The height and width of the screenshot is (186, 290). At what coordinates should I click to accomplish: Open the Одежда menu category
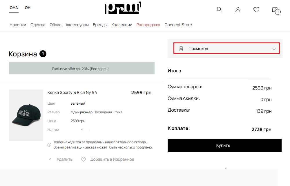pyautogui.click(x=38, y=25)
